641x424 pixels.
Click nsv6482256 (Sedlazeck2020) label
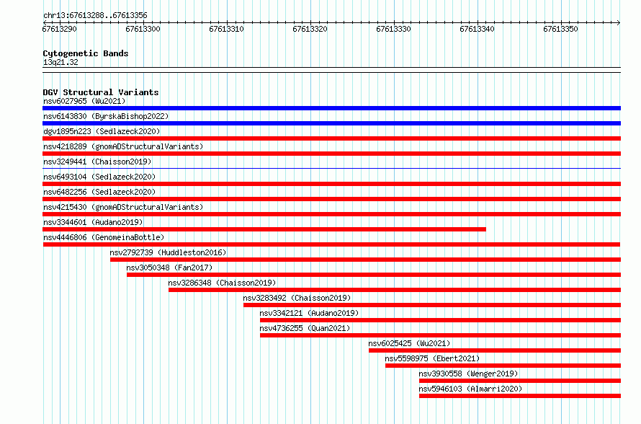pos(99,192)
